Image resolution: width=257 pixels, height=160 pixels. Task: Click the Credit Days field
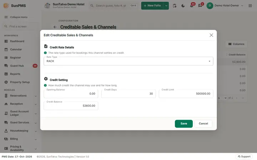click(x=128, y=94)
